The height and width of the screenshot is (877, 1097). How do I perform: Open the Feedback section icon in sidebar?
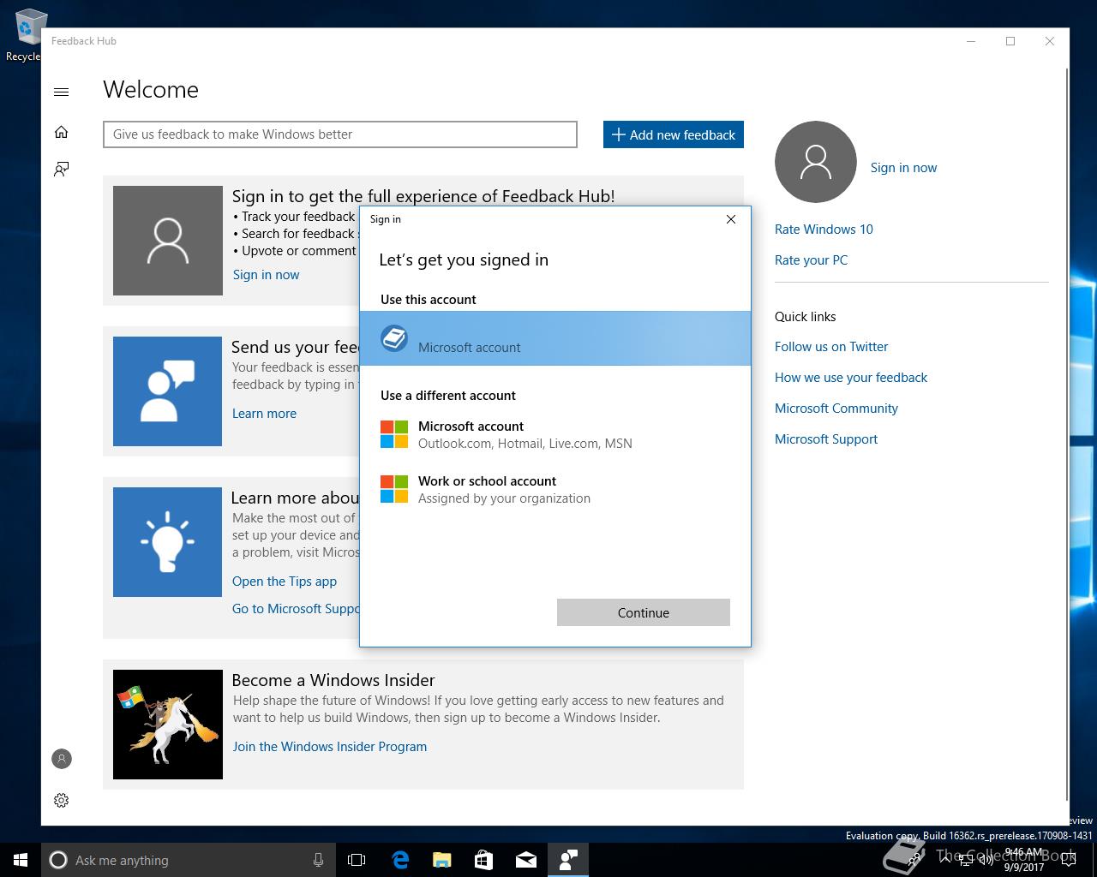61,169
